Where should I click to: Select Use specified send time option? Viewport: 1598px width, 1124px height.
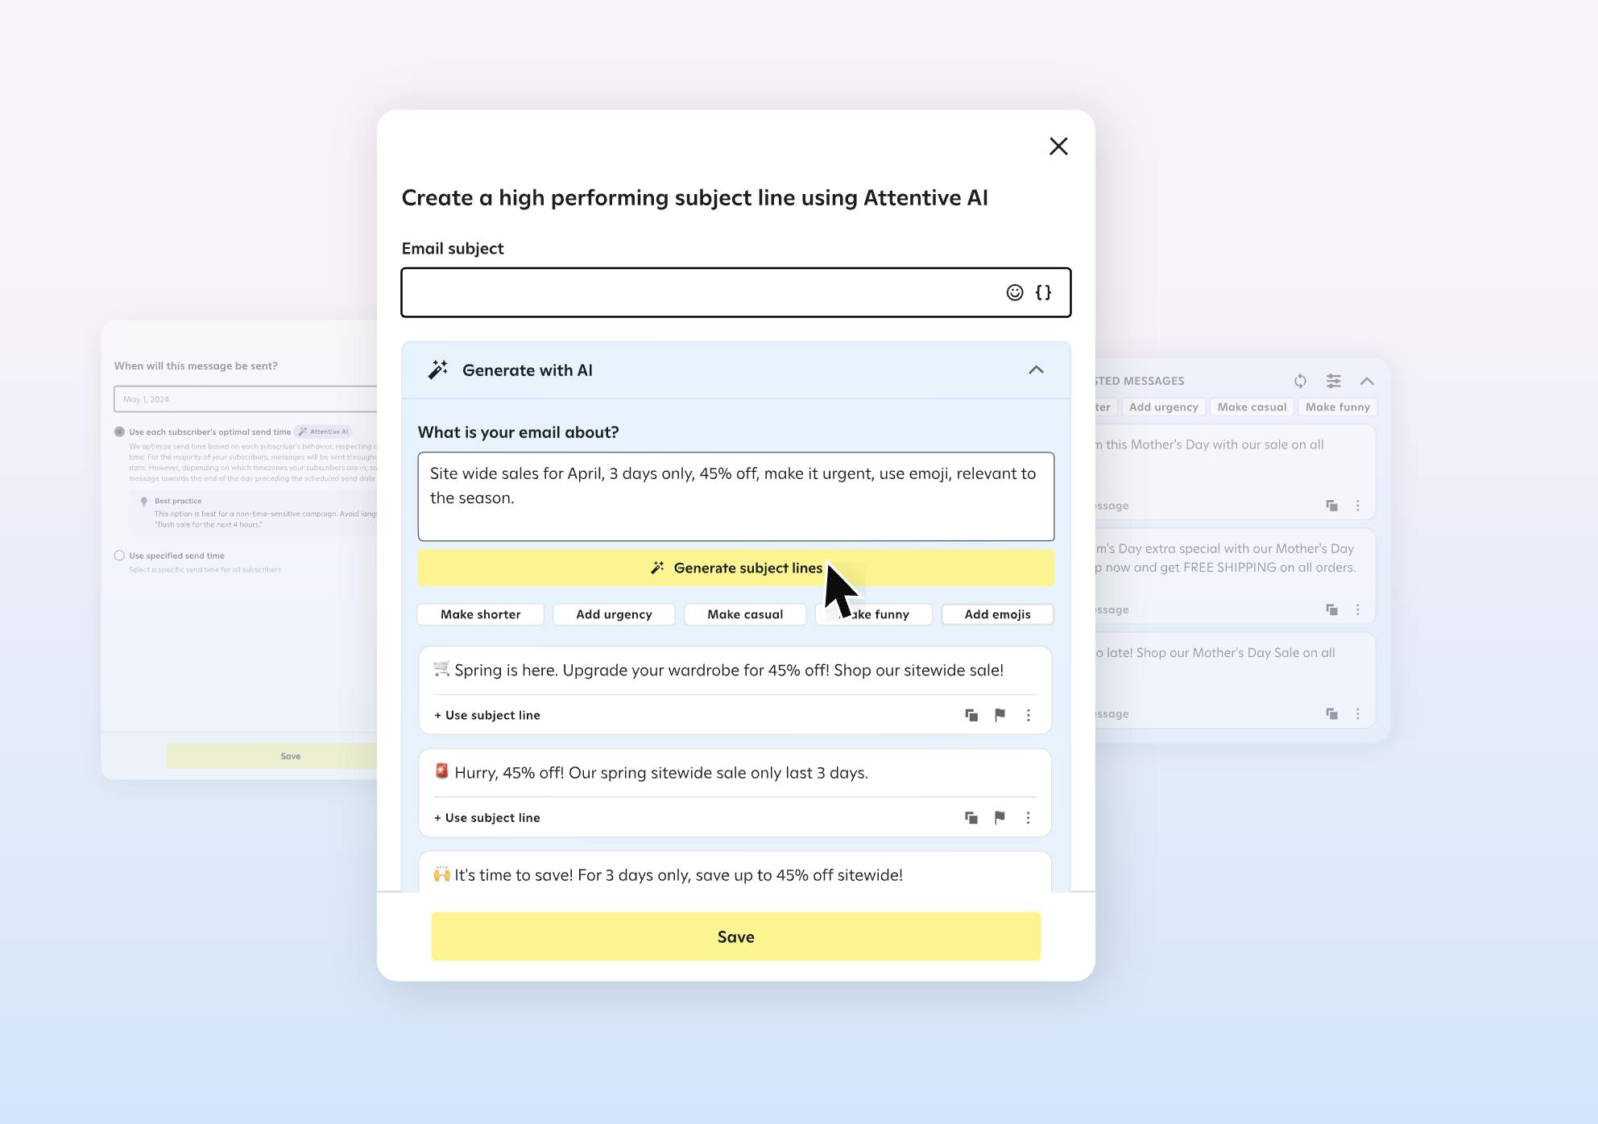[119, 556]
